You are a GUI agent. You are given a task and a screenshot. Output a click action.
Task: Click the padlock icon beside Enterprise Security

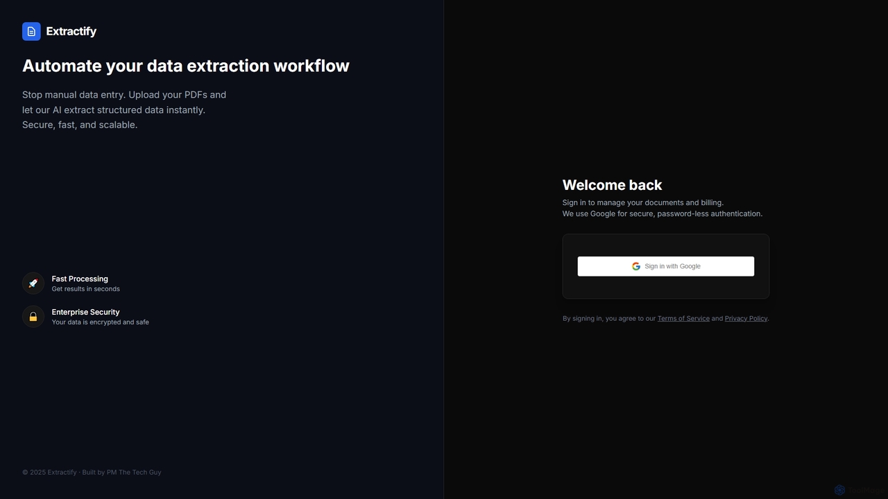pyautogui.click(x=33, y=317)
